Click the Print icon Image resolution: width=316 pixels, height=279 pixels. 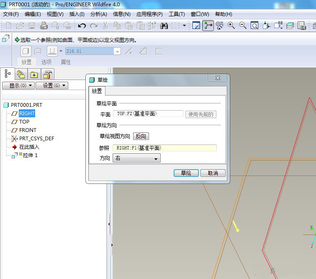pos(44,26)
